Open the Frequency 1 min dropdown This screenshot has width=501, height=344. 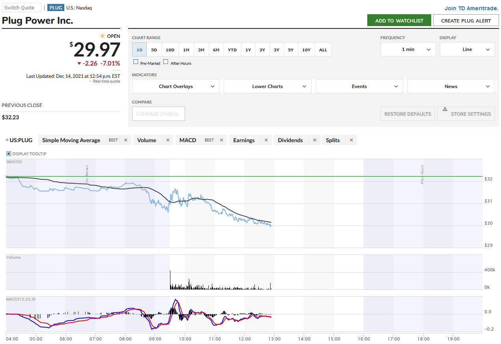tap(408, 49)
